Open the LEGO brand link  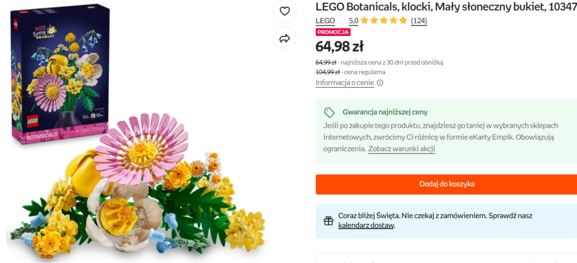[x=325, y=21]
